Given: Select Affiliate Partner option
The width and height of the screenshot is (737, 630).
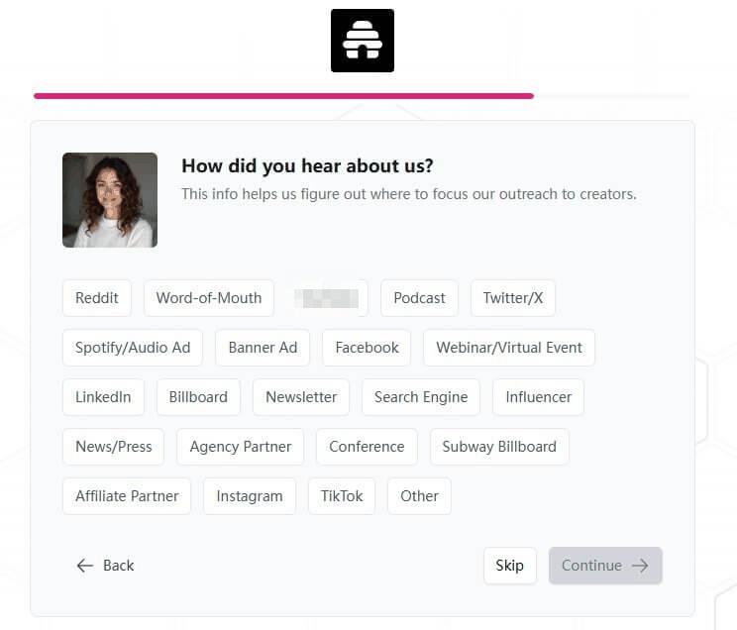Looking at the screenshot, I should coord(127,496).
